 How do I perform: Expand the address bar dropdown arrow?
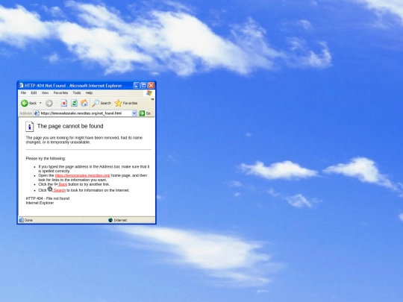point(134,113)
